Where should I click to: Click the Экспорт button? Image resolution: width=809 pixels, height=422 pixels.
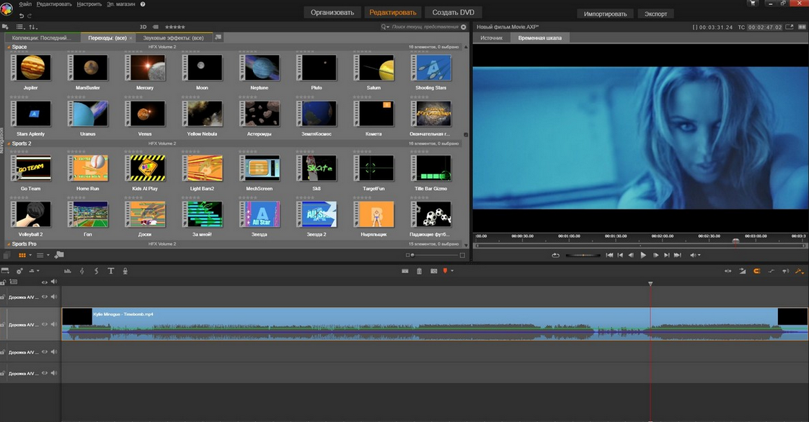655,14
